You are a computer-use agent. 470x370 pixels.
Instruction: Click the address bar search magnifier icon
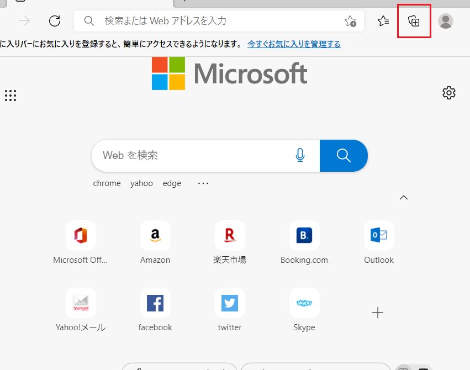pyautogui.click(x=89, y=21)
